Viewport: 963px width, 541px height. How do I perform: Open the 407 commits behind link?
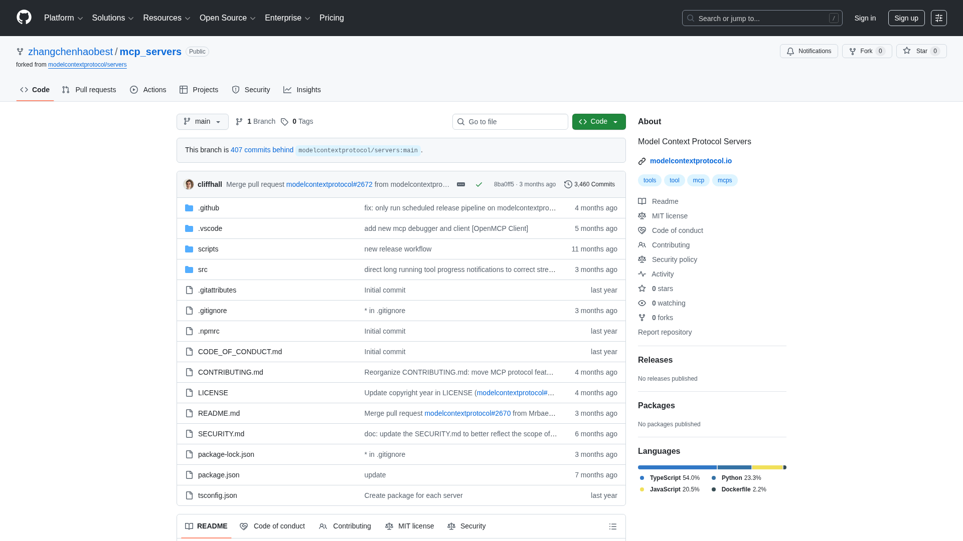(262, 150)
